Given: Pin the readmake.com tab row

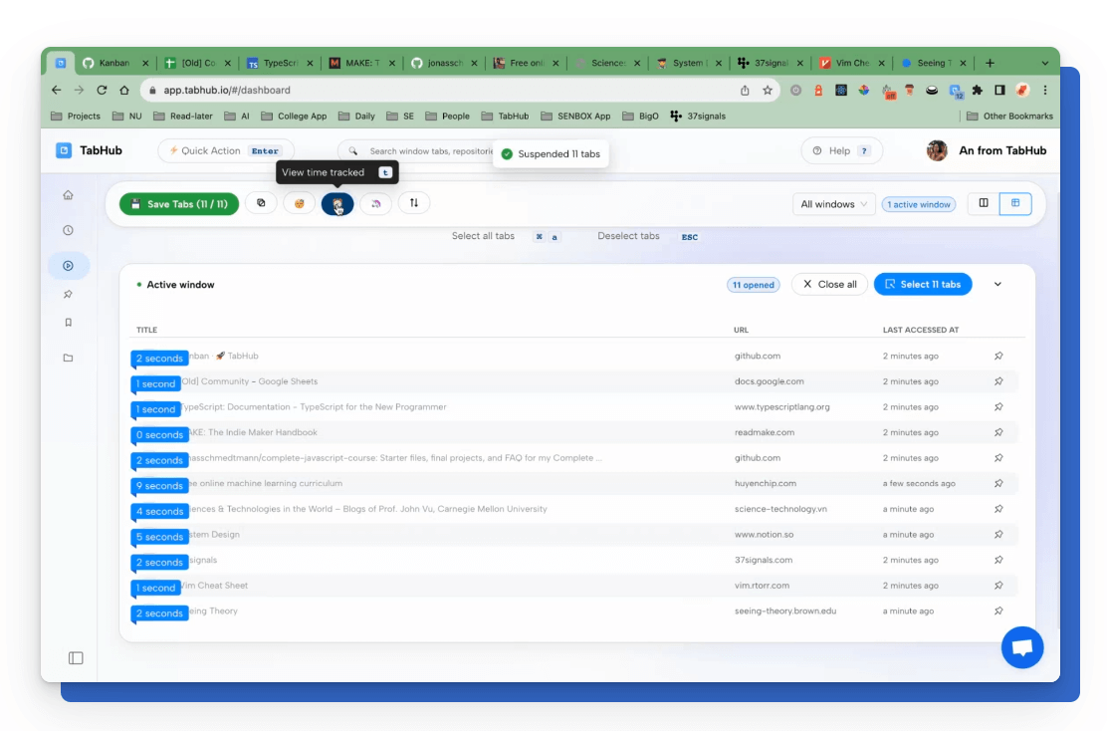Looking at the screenshot, I should [998, 432].
